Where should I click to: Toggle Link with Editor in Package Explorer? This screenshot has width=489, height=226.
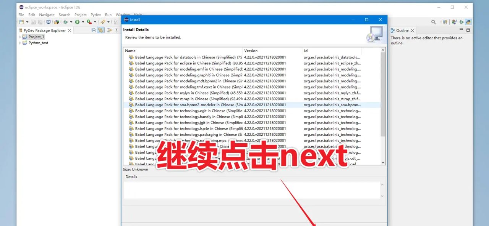(x=100, y=30)
